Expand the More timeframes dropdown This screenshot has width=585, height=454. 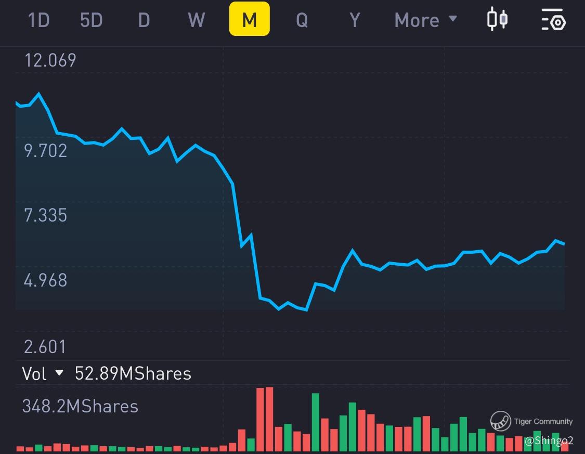click(425, 20)
